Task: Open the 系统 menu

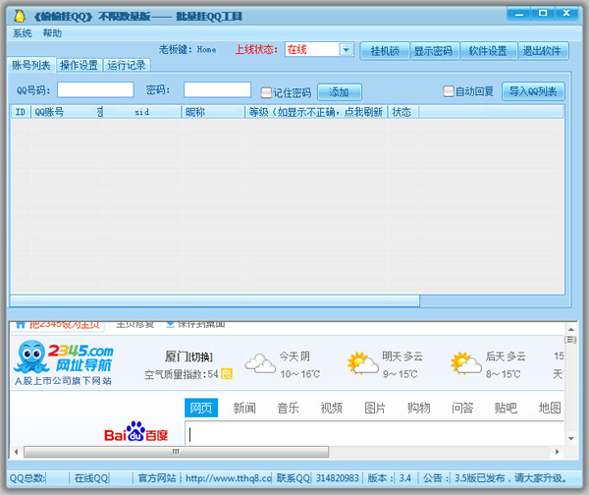Action: [23, 33]
